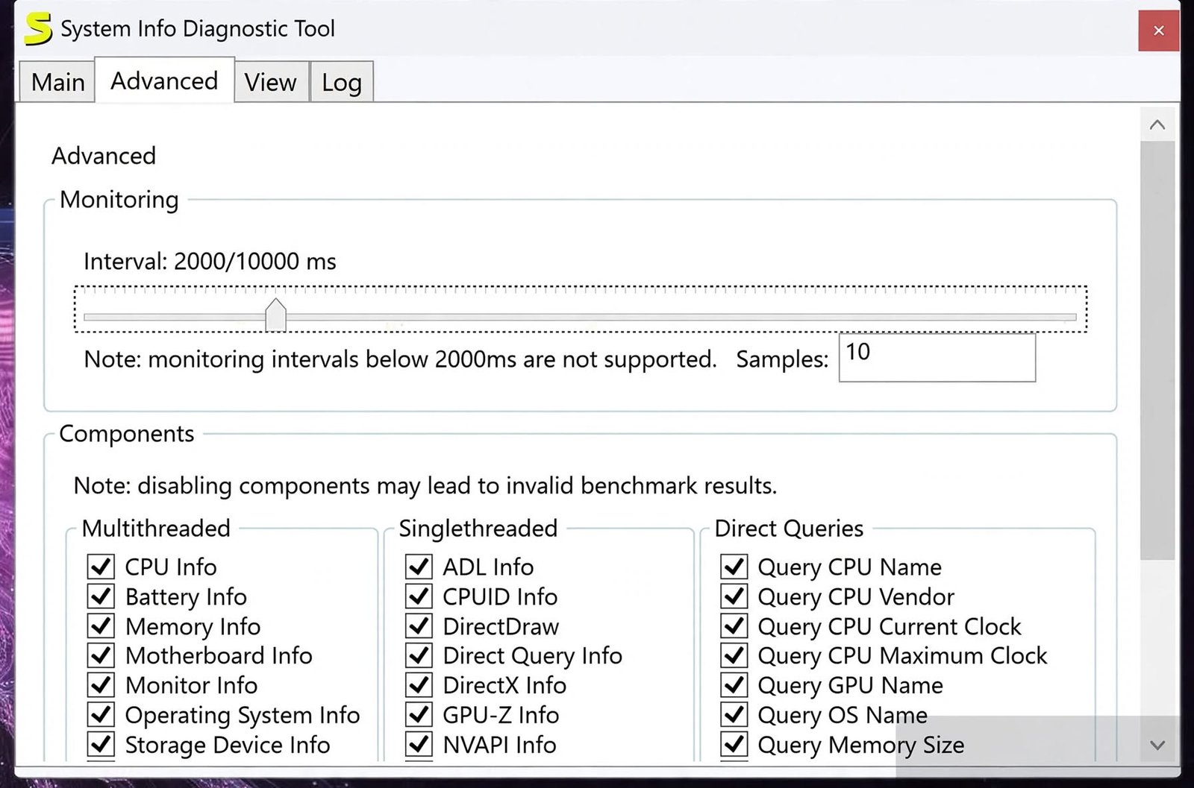The height and width of the screenshot is (788, 1194).
Task: Toggle Operating System Info checkbox
Action: [101, 715]
